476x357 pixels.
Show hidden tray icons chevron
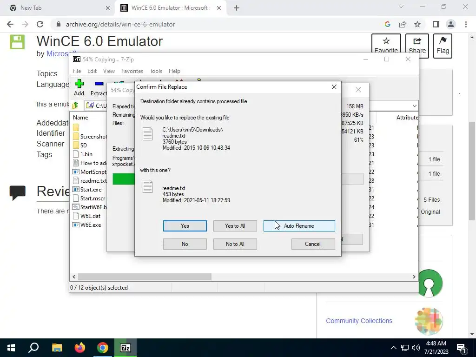393,348
